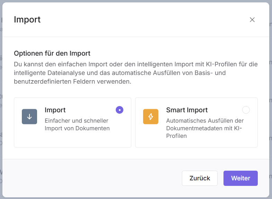The height and width of the screenshot is (199, 272).
Task: Click the "Smart Import" option title
Action: [187, 110]
